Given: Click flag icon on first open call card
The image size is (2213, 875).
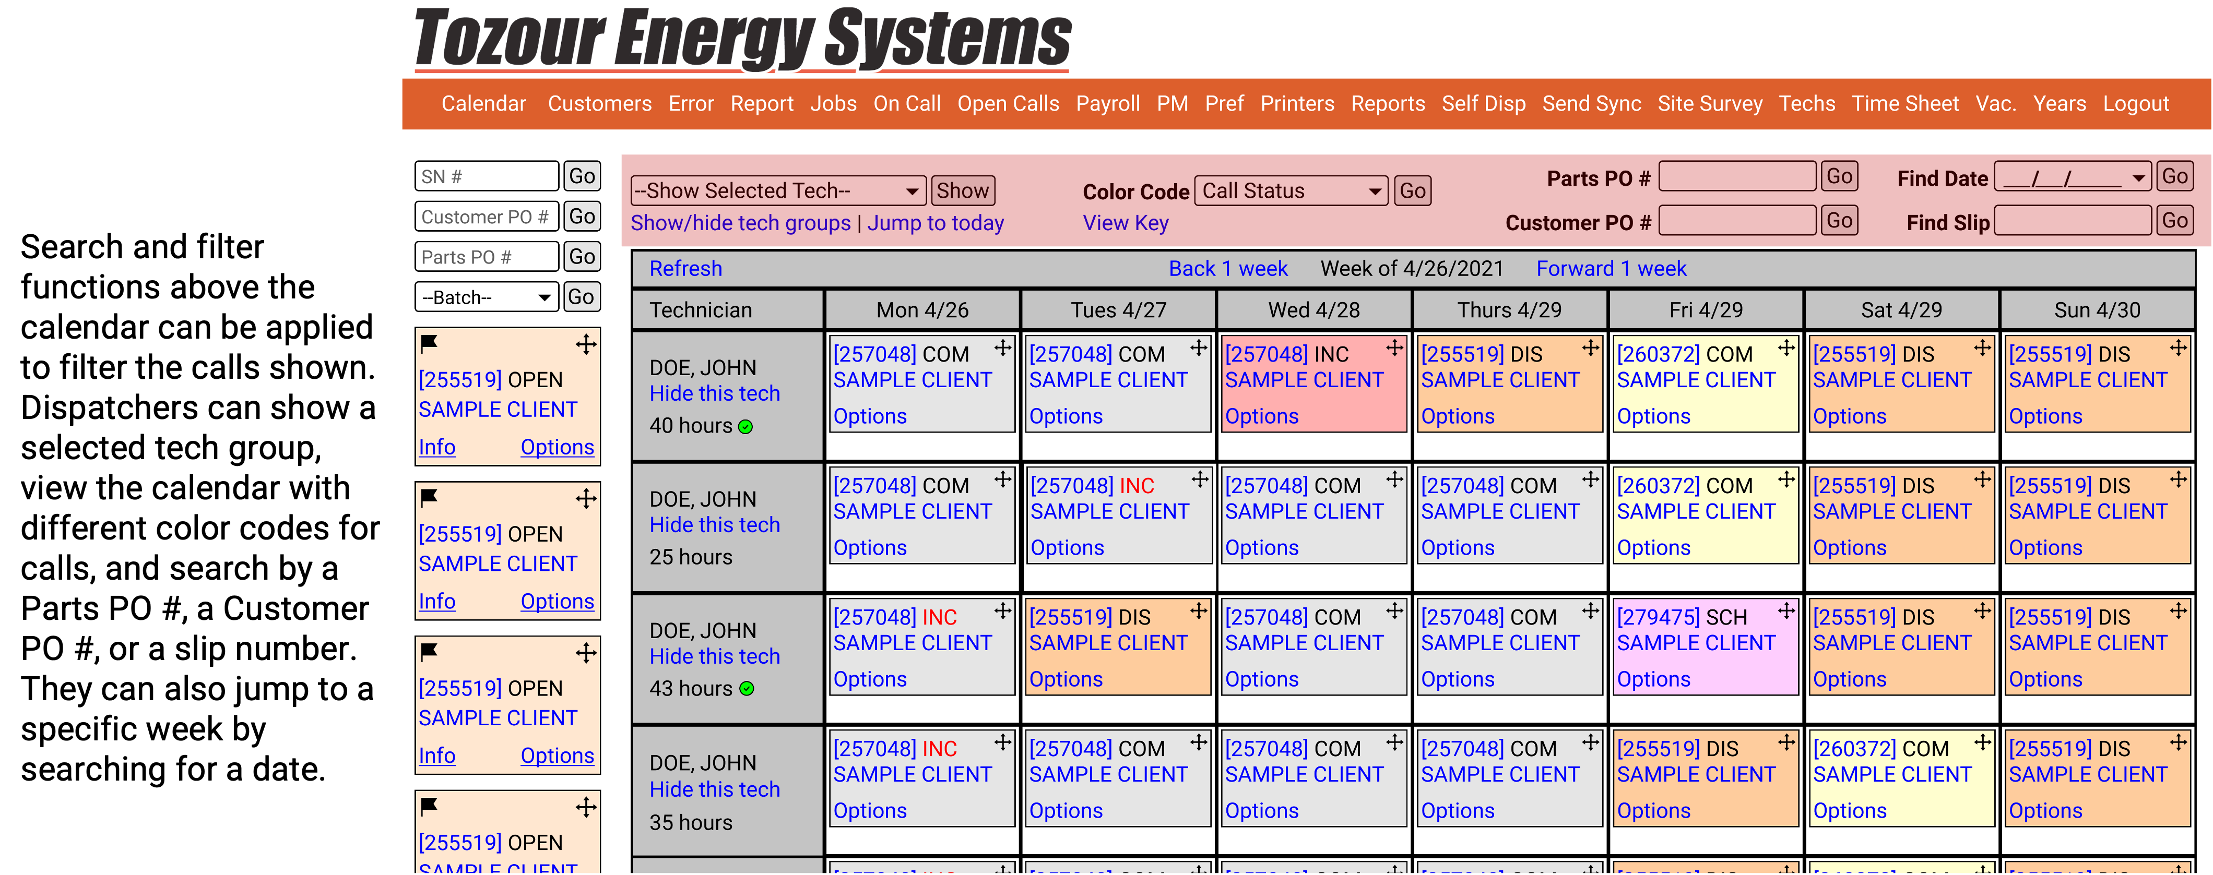Looking at the screenshot, I should point(429,343).
